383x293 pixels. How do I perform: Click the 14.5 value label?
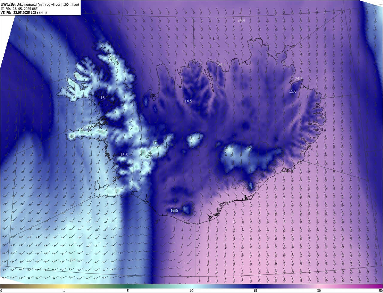(x=188, y=101)
